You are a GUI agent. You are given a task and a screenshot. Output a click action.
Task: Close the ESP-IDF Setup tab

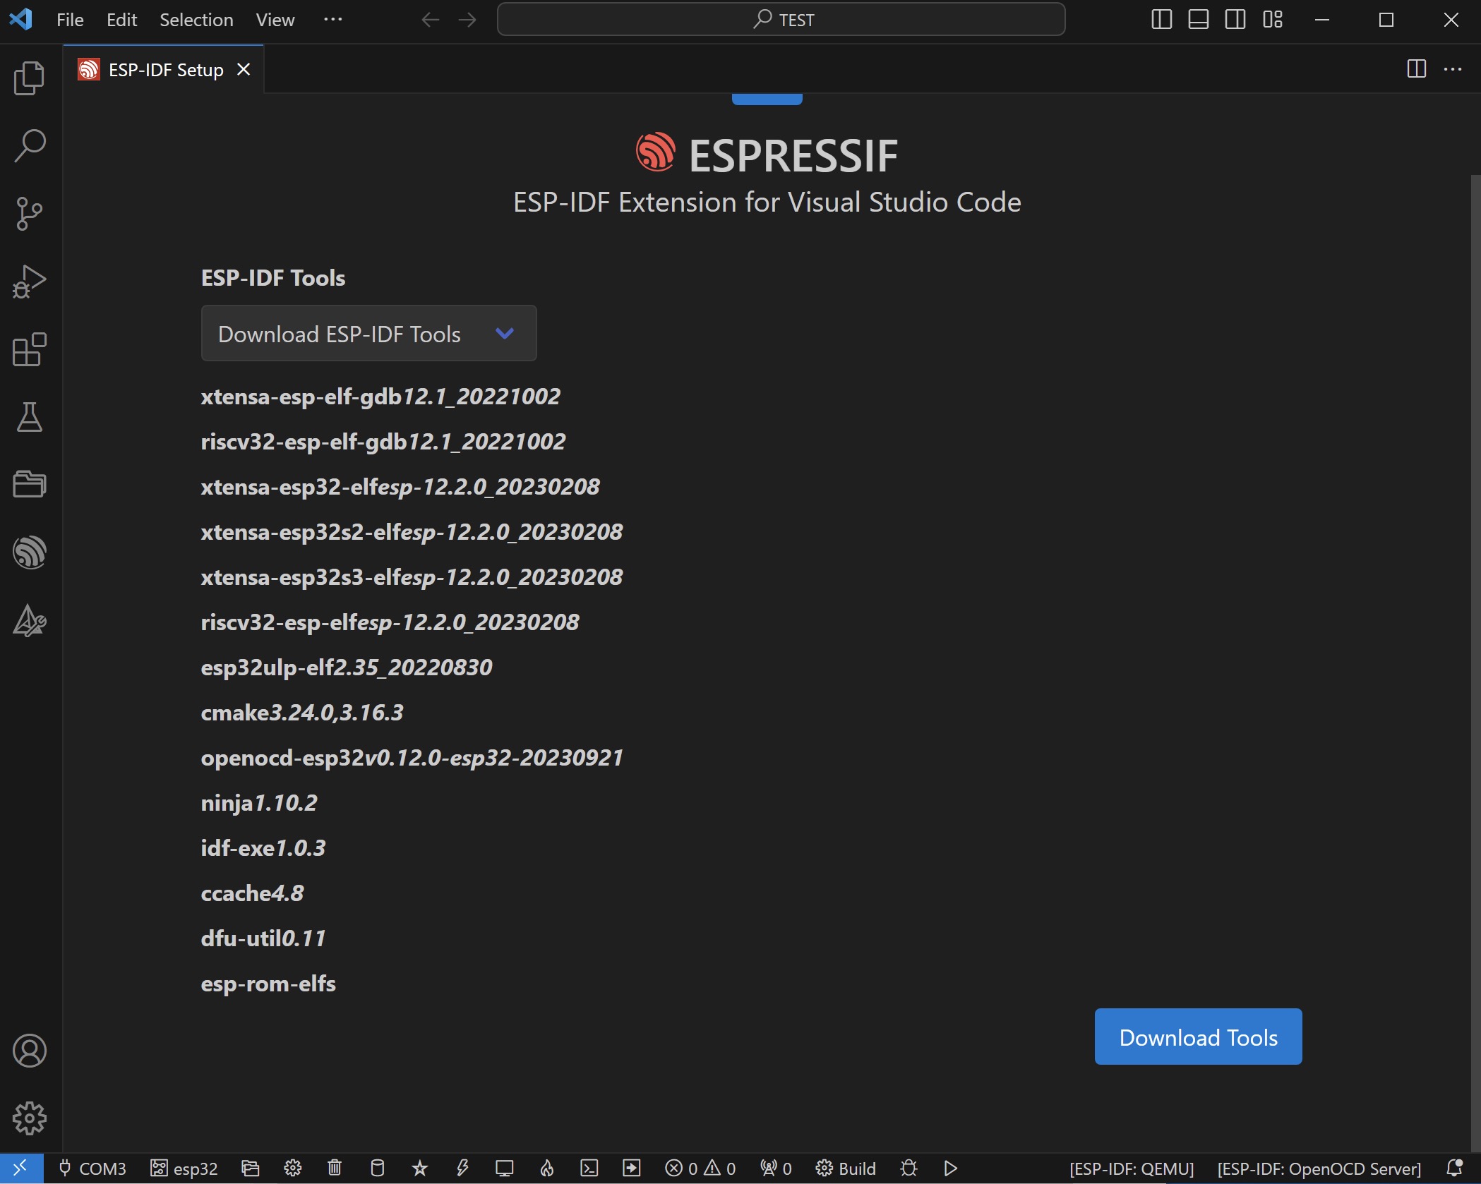click(x=244, y=69)
